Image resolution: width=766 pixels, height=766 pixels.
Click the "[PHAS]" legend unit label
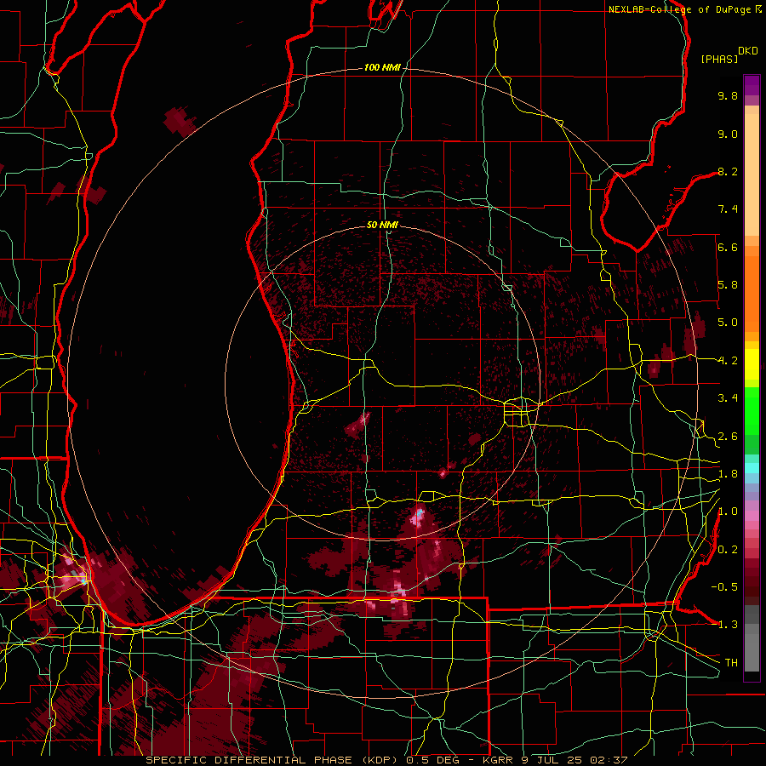click(719, 59)
